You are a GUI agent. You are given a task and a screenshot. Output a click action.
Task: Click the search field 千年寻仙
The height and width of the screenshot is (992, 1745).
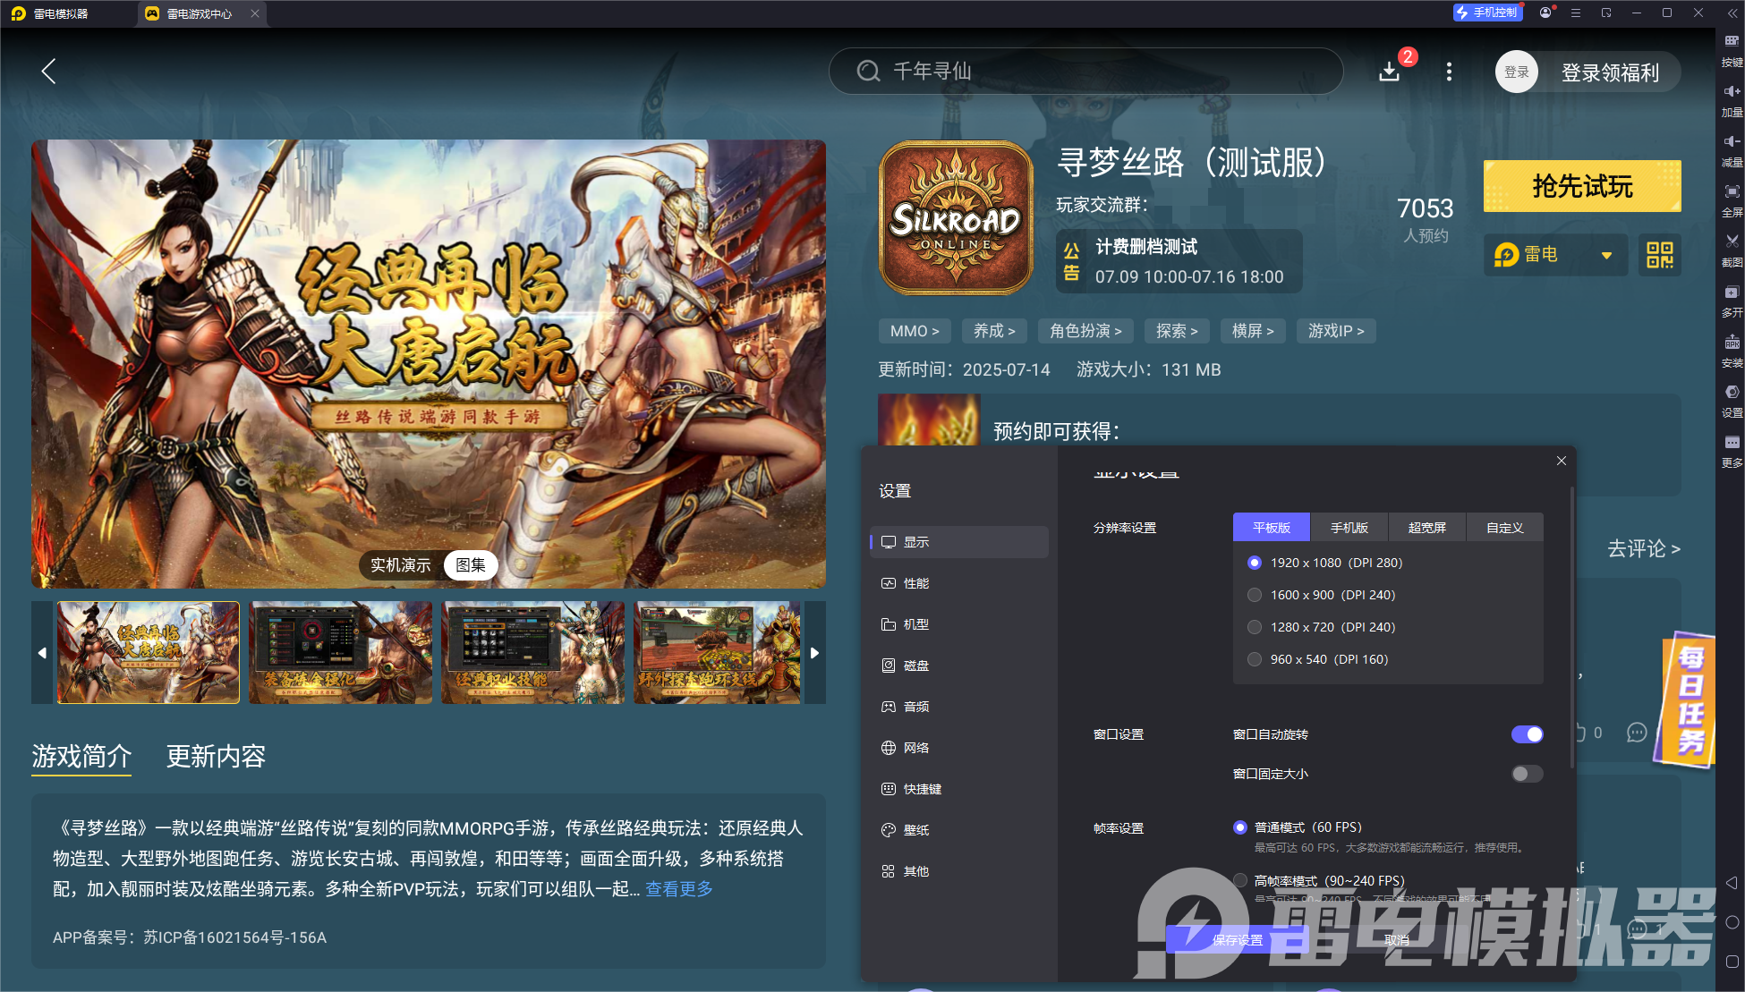[1085, 72]
